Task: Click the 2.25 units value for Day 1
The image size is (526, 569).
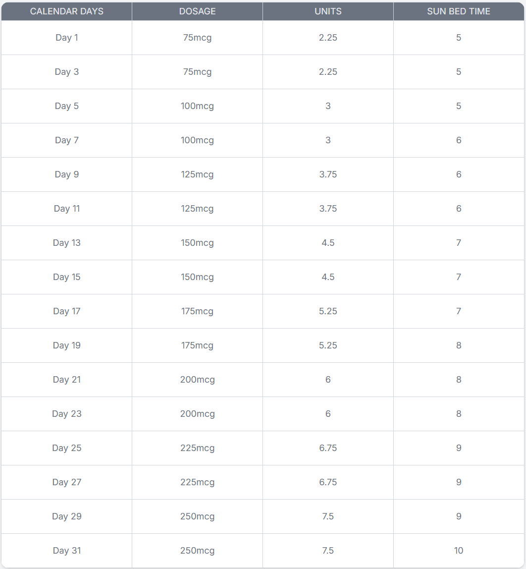Action: [328, 38]
